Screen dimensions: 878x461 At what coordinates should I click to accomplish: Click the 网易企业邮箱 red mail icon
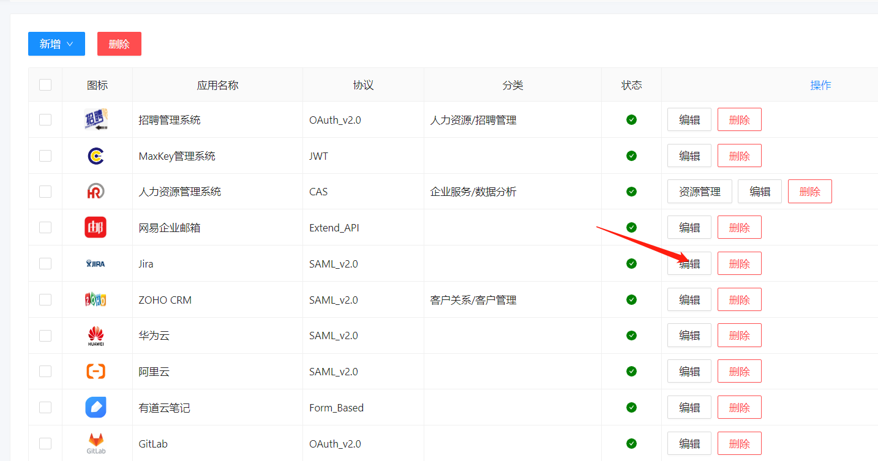pyautogui.click(x=96, y=228)
